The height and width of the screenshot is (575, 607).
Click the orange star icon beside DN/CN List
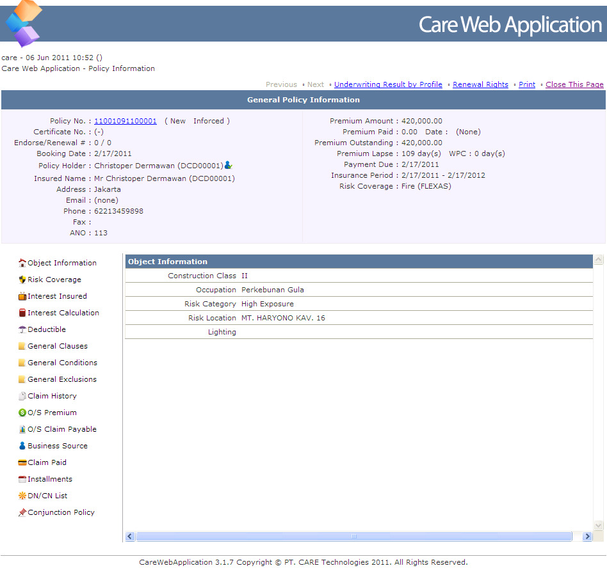pyautogui.click(x=22, y=496)
